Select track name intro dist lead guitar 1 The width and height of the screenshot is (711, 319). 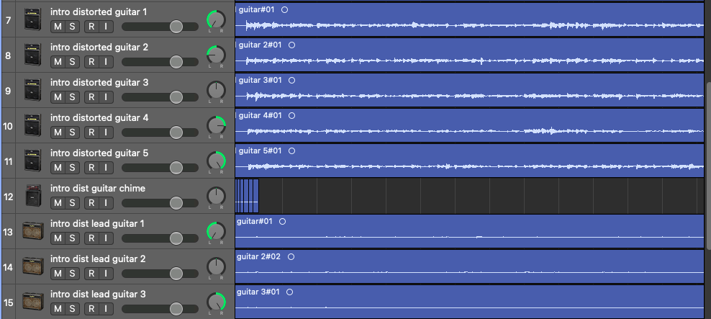(97, 224)
